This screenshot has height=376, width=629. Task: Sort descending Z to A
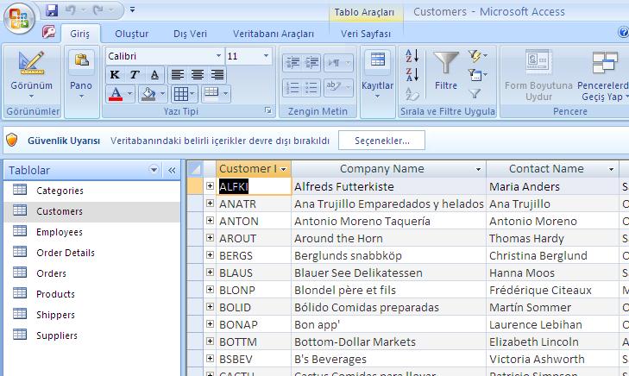click(x=412, y=74)
